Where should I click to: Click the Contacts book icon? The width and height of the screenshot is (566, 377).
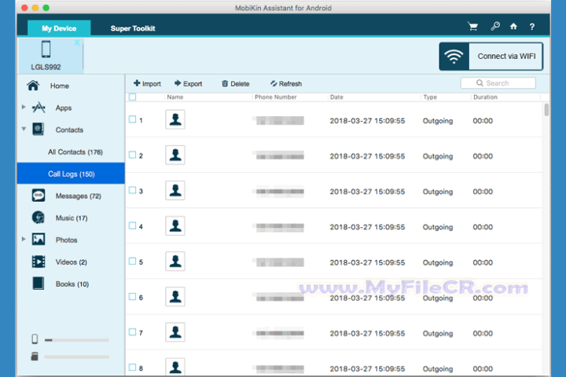(38, 129)
